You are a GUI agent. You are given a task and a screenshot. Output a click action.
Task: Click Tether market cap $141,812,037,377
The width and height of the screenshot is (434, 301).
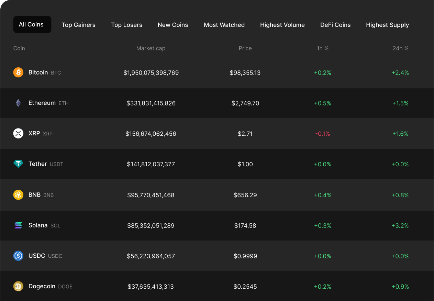(x=151, y=164)
